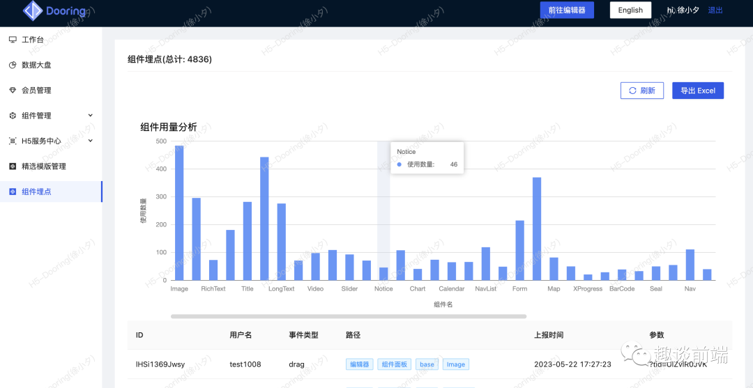Export data with 导出 Excel button

tap(697, 91)
